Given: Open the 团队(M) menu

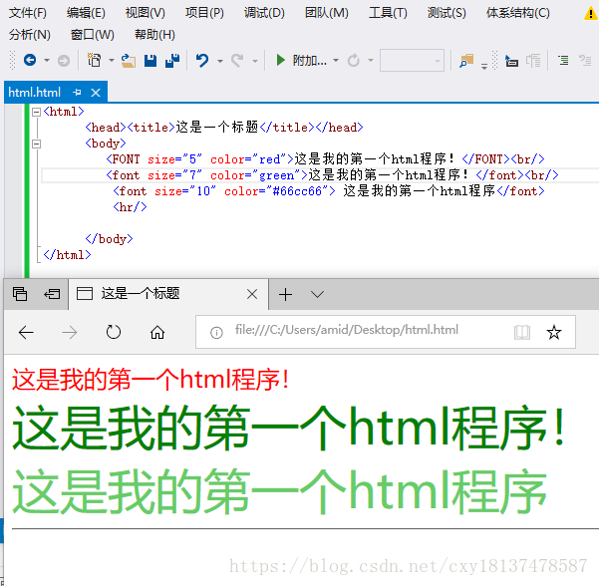Looking at the screenshot, I should point(327,13).
